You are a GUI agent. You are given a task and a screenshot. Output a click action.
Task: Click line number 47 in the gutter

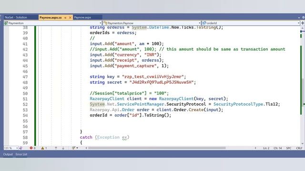[25, 77]
